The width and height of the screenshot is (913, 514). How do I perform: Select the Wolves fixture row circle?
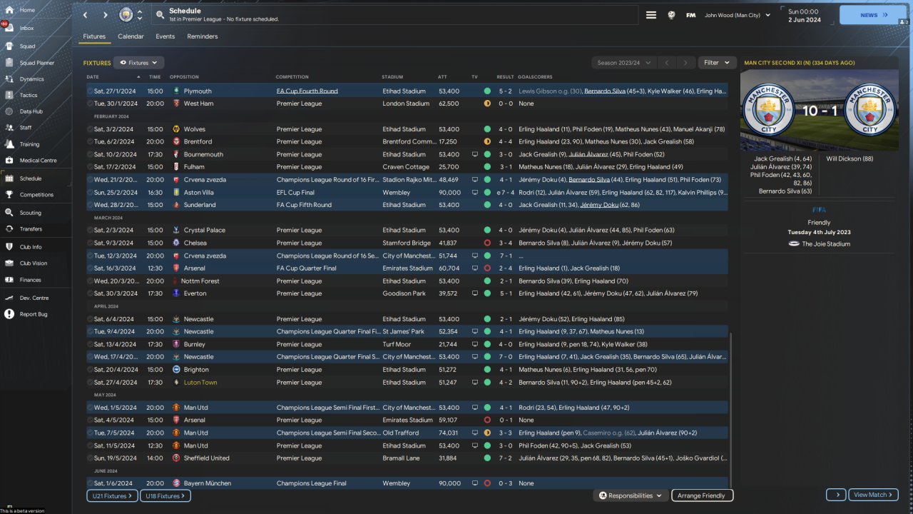(x=91, y=129)
